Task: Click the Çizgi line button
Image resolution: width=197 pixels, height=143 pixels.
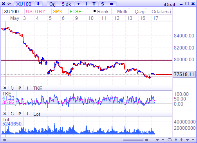Action: pos(140,12)
